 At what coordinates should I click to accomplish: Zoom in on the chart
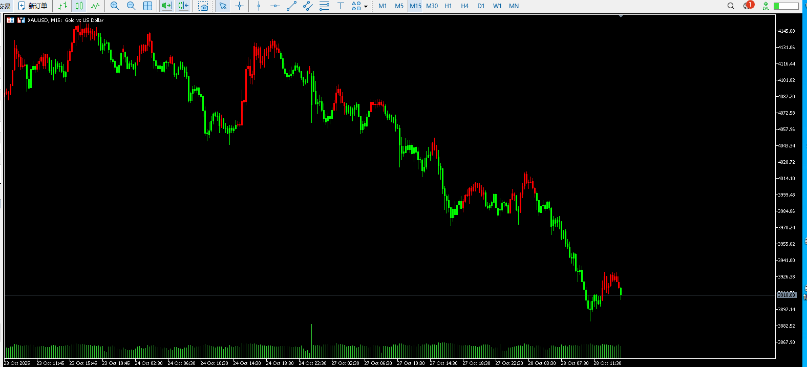pyautogui.click(x=115, y=6)
